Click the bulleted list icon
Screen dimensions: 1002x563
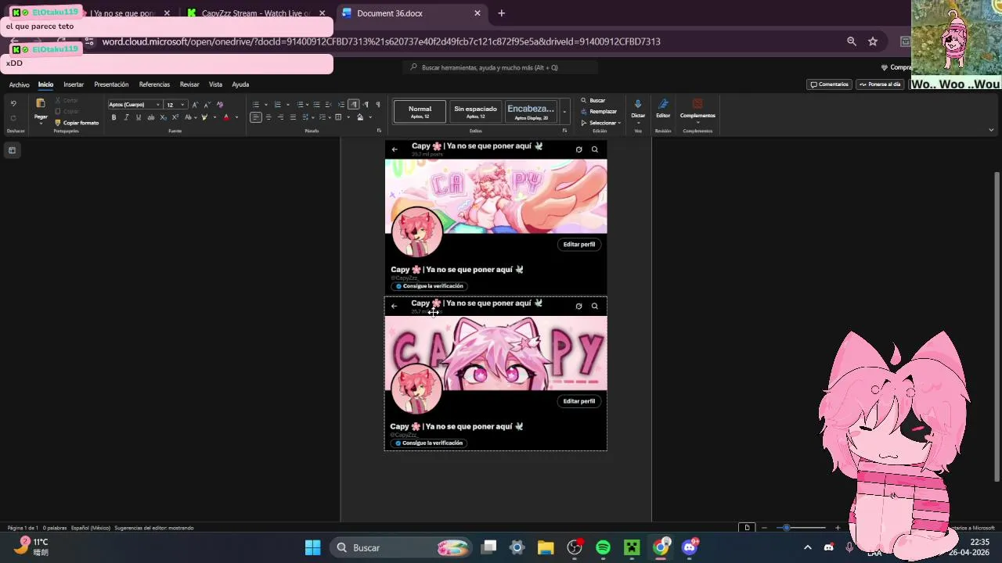[256, 105]
